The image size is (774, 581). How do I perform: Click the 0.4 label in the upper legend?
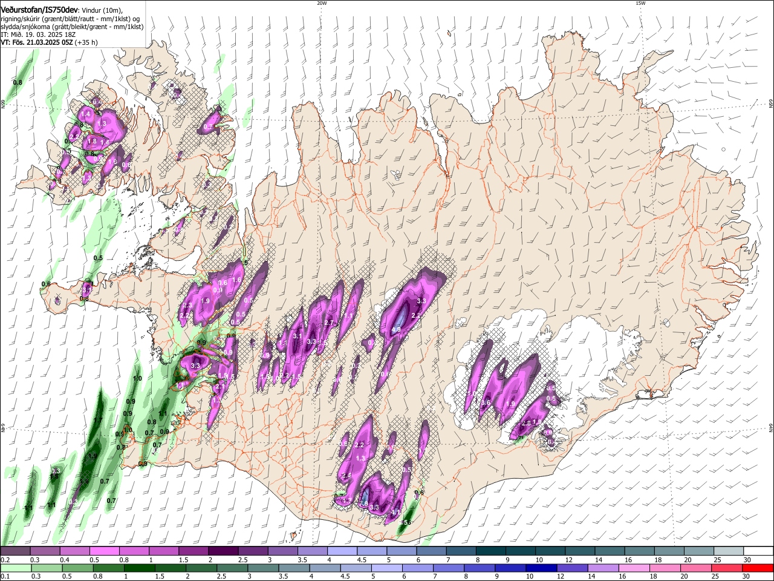click(x=65, y=560)
